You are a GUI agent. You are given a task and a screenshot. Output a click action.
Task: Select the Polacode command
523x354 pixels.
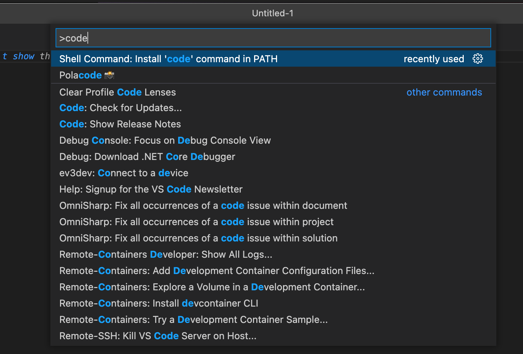coord(273,75)
